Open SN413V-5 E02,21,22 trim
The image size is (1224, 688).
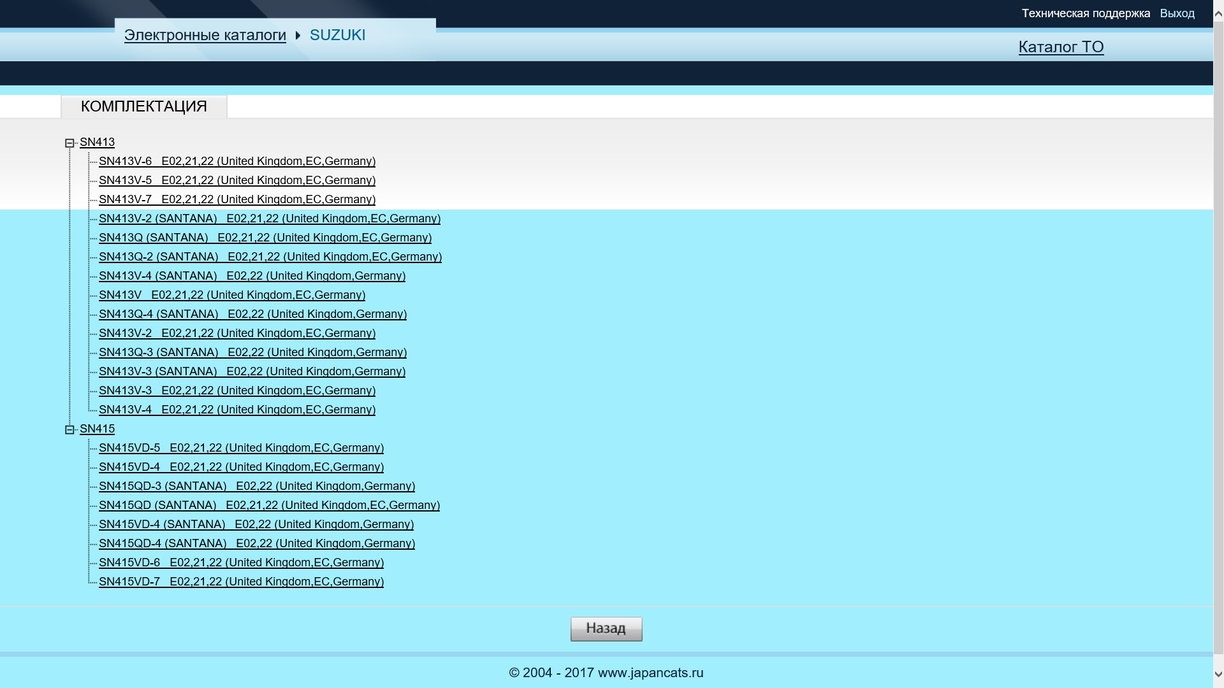pyautogui.click(x=237, y=180)
